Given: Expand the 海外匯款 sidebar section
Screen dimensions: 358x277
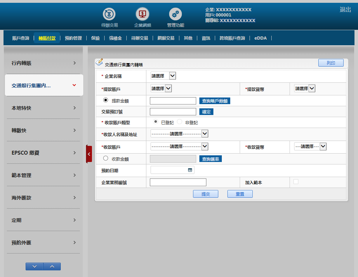Looking at the screenshot, I should point(44,198).
